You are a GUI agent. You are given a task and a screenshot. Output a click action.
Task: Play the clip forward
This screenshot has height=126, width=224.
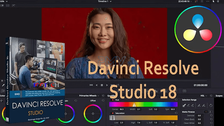pos(107,85)
